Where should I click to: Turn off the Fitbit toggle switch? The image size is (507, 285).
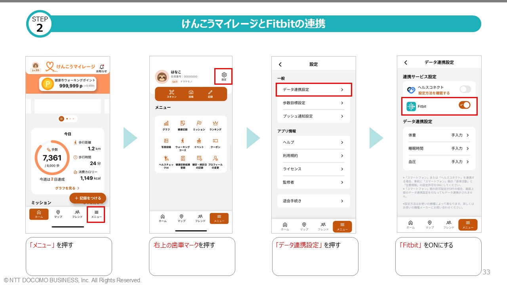pyautogui.click(x=465, y=105)
